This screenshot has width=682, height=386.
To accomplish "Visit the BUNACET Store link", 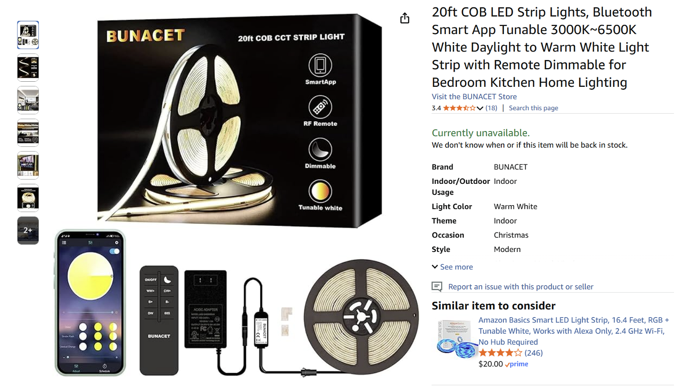I will [474, 97].
